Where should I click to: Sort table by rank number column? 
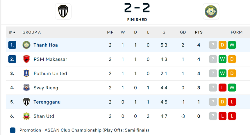tap(12, 32)
